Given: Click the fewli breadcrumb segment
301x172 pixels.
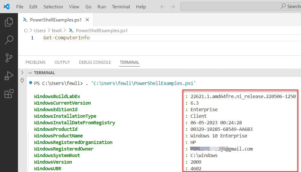Looking at the screenshot, I should [57, 31].
